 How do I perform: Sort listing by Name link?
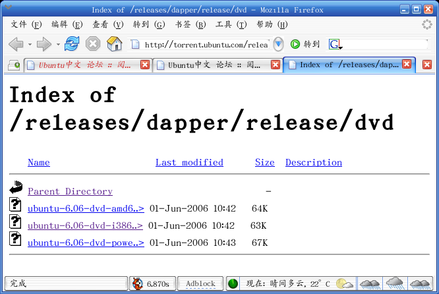[39, 163]
